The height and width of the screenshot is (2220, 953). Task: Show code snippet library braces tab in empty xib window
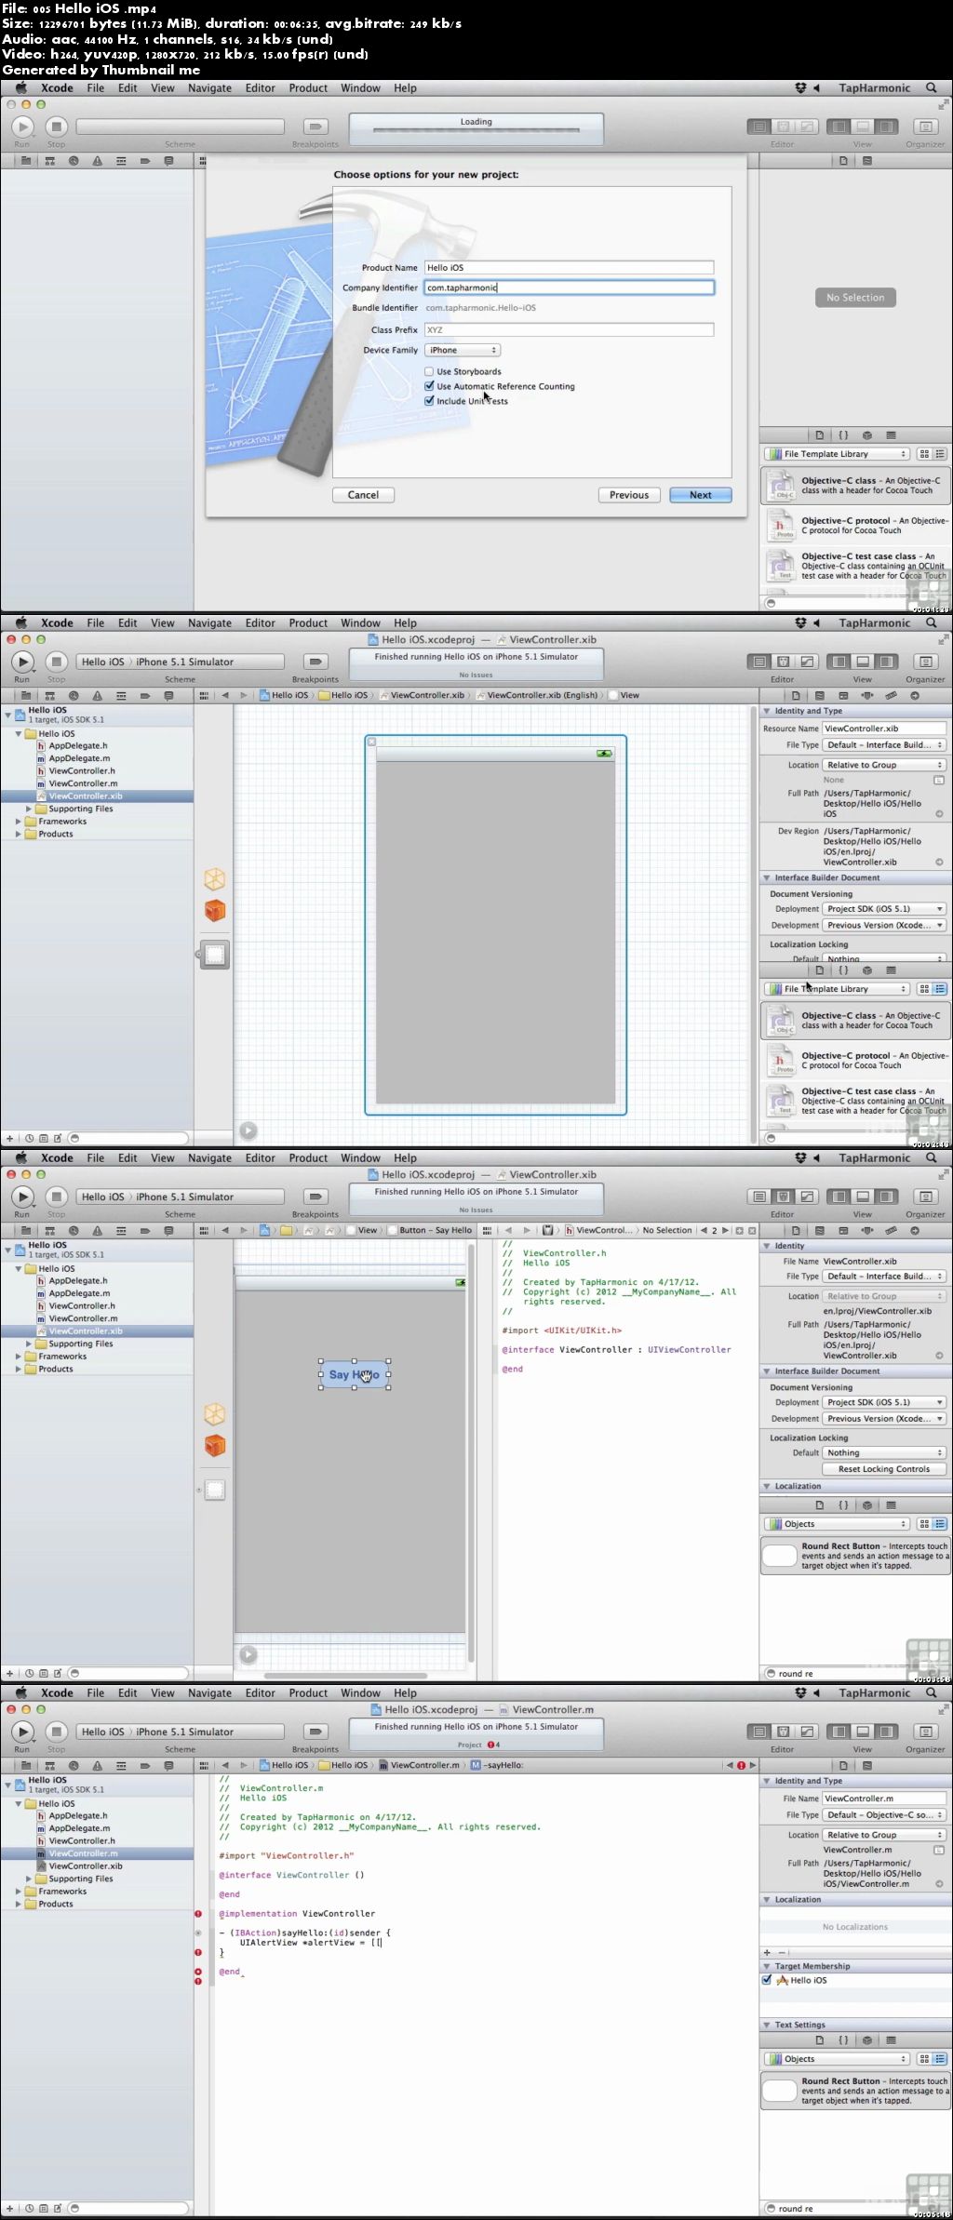[843, 970]
